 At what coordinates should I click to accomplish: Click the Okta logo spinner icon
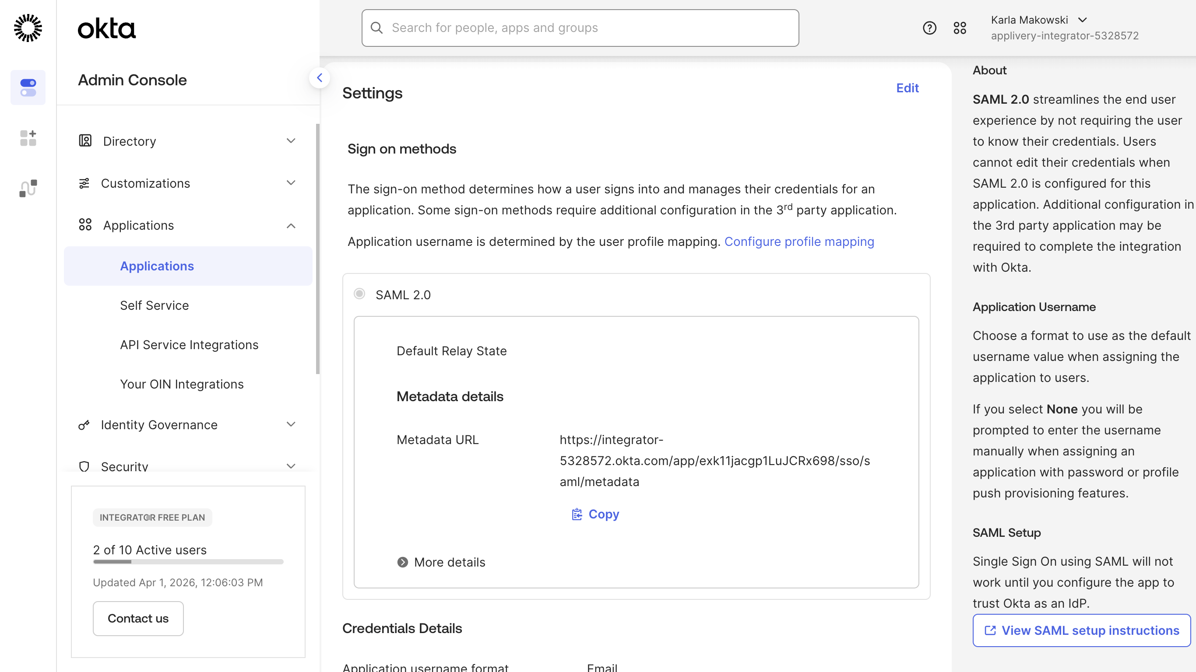(x=28, y=28)
